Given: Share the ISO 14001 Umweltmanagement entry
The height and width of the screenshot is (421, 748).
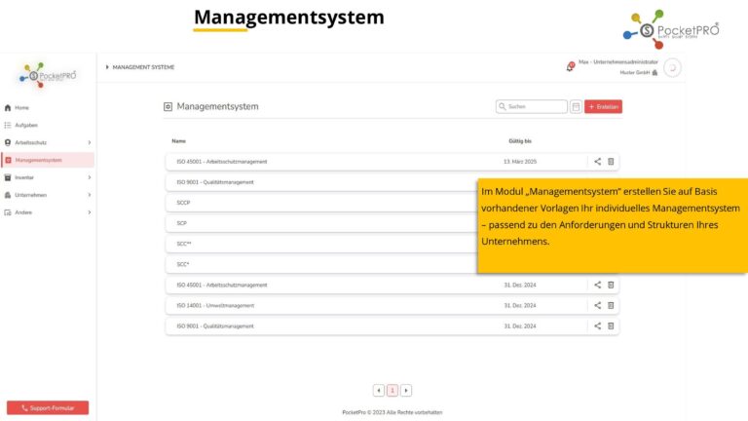Looking at the screenshot, I should 598,305.
